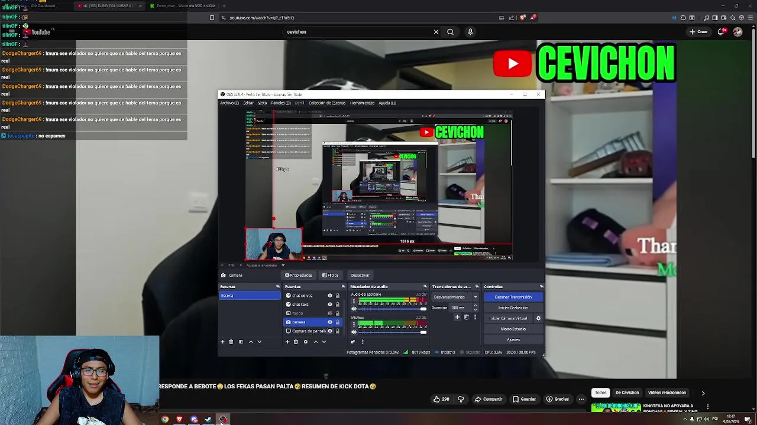
Task: Show the hidden fondo source
Action: 330,313
